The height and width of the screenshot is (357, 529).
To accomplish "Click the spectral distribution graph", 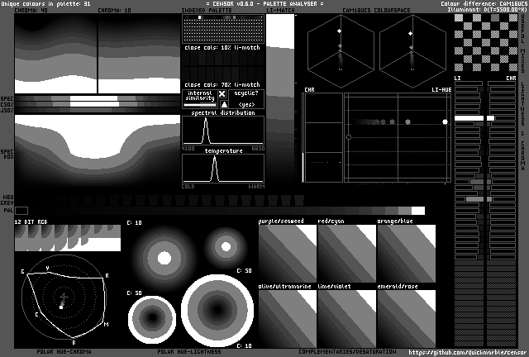I will (223, 131).
